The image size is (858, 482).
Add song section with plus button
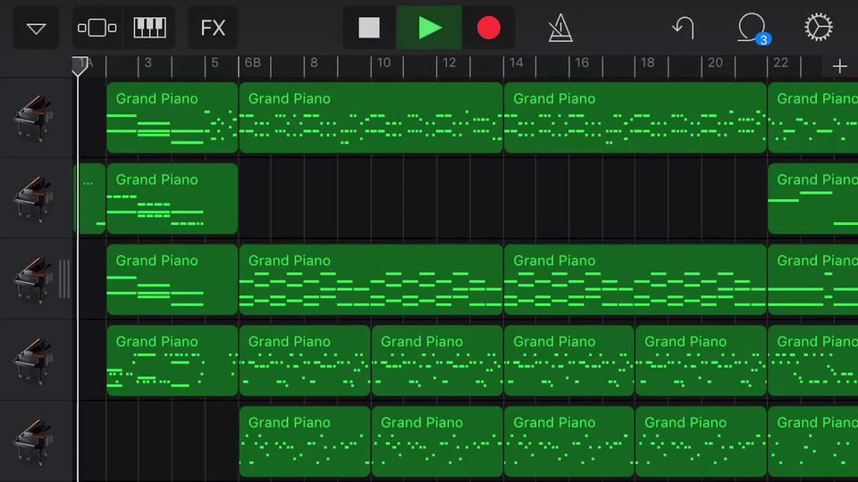[839, 67]
